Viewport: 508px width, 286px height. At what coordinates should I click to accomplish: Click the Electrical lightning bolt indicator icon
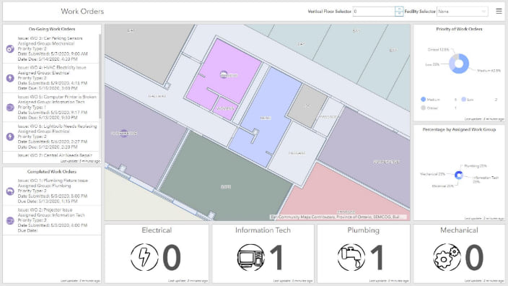click(x=144, y=257)
